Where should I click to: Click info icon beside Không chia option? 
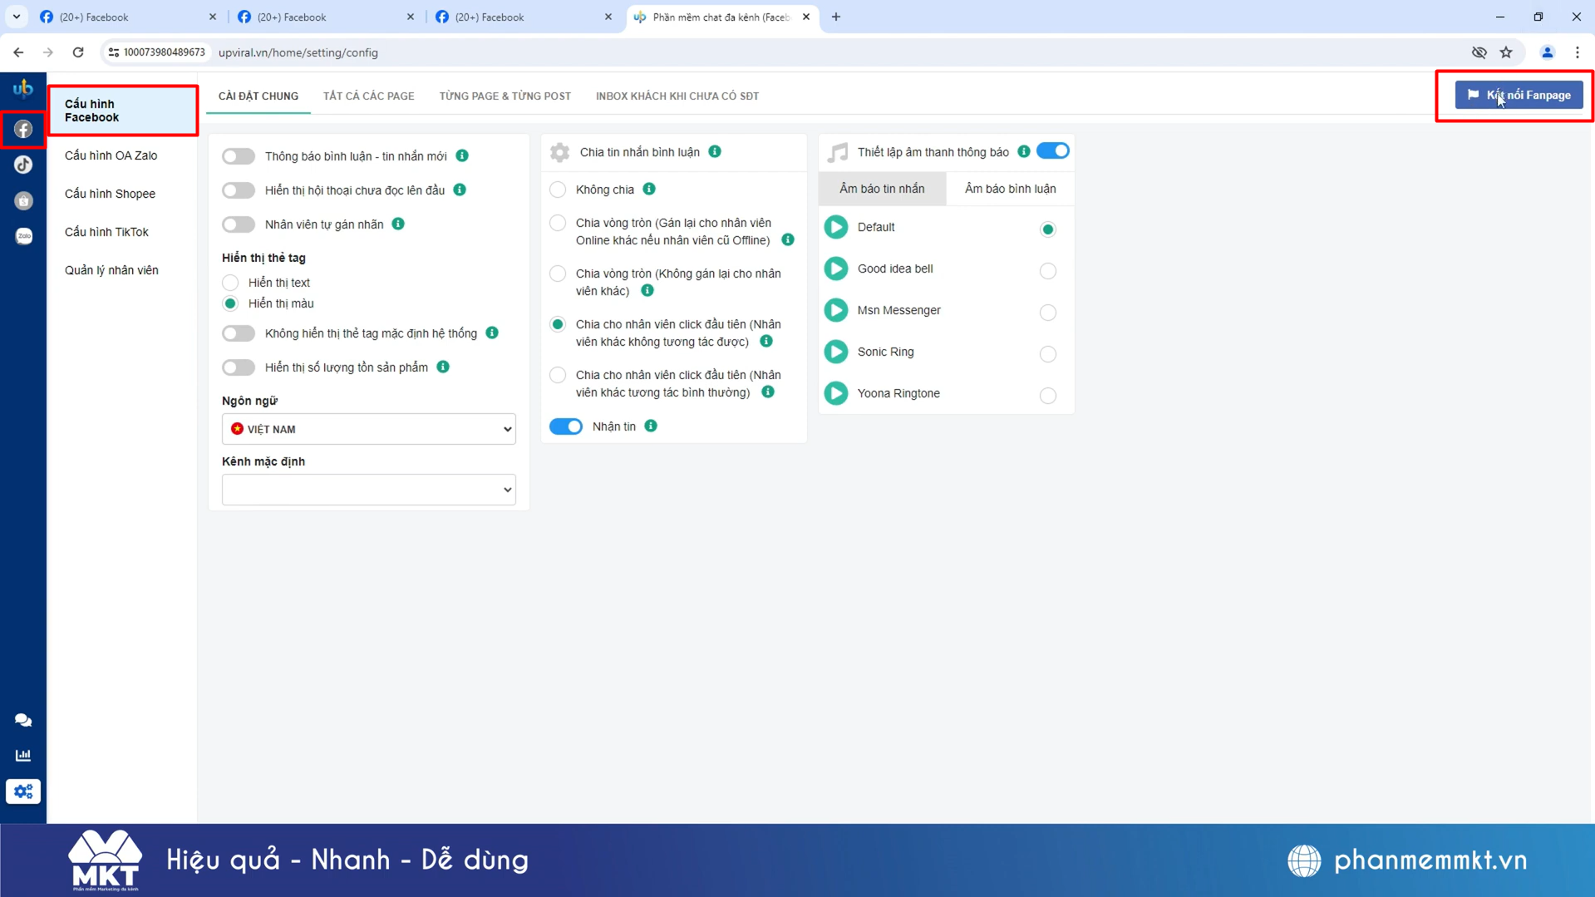[x=649, y=189]
